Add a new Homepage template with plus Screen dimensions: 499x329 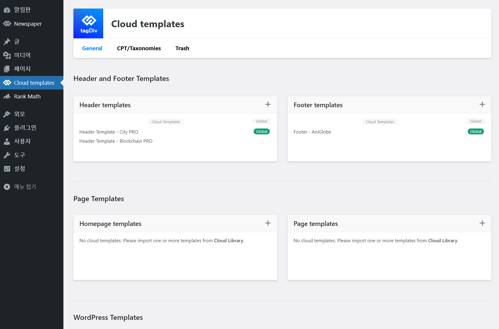[268, 223]
